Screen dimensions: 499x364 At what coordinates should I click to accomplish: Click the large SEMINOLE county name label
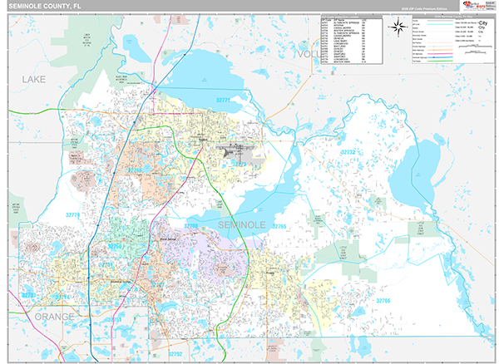tap(242, 225)
